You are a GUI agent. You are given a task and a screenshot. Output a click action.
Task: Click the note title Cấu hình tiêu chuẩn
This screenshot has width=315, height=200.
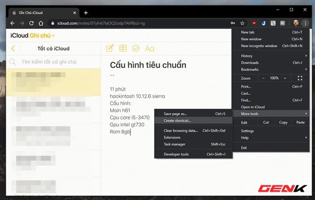(148, 65)
